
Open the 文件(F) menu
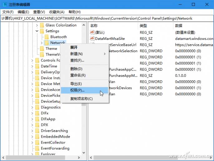click(8, 12)
